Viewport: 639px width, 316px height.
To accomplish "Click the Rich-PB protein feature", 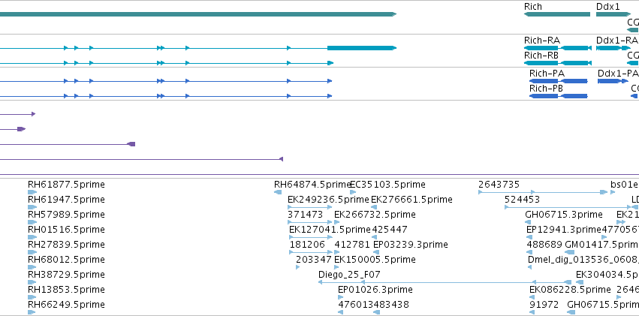I will click(559, 96).
